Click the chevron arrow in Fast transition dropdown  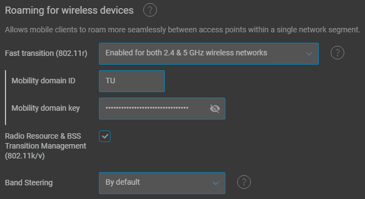coord(309,54)
